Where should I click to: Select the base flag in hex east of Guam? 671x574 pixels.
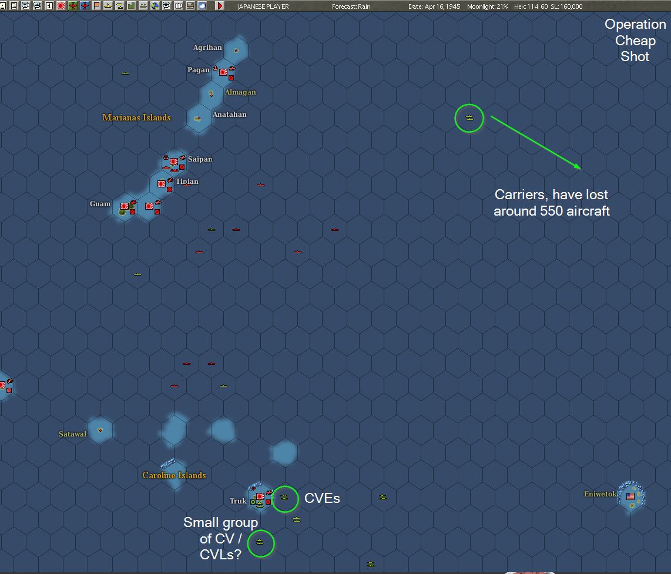pyautogui.click(x=149, y=206)
